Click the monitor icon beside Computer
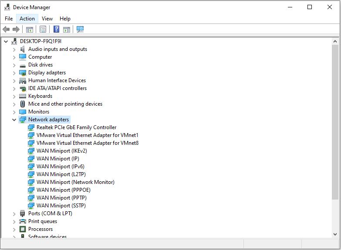The width and height of the screenshot is (341, 250). [23, 57]
